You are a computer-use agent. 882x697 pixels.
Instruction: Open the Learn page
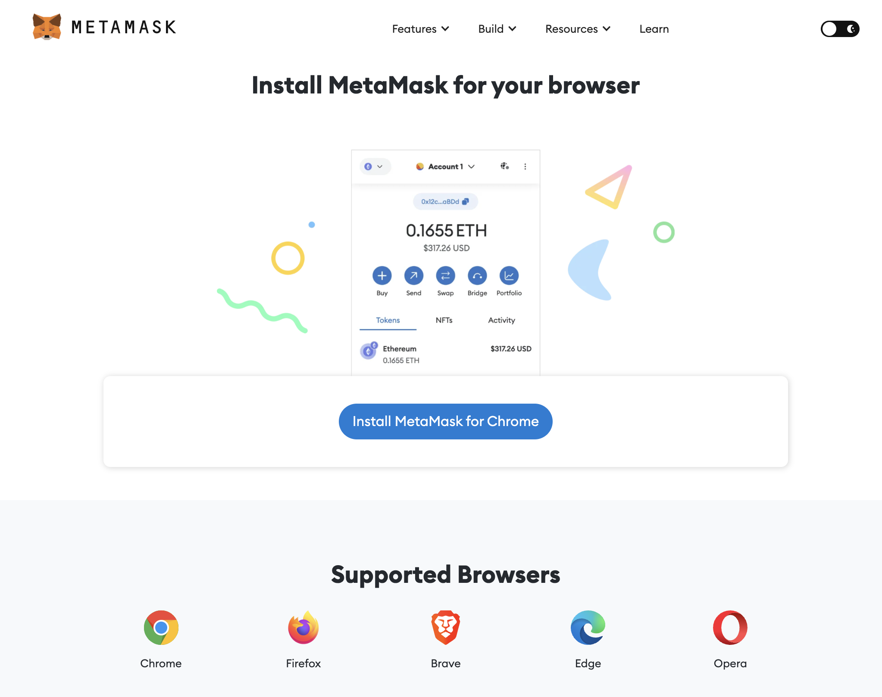coord(654,29)
